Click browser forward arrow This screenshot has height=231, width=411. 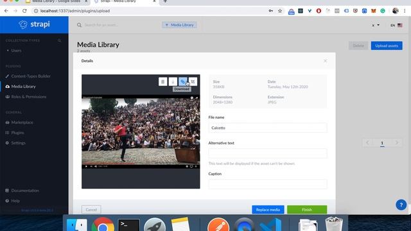[x=15, y=11]
